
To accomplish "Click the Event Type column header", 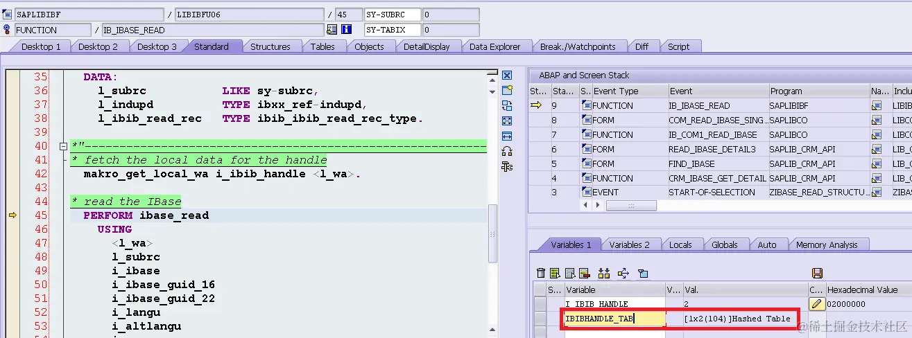I will tap(630, 91).
